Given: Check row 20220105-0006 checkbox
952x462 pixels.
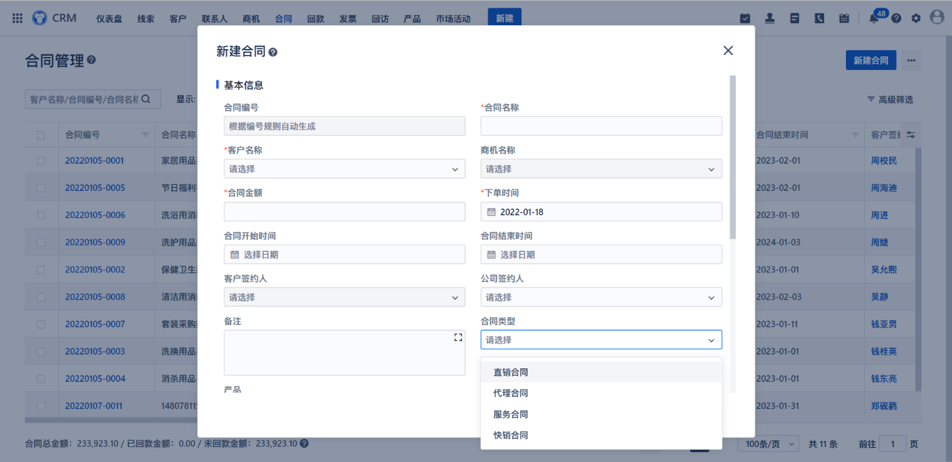Looking at the screenshot, I should [41, 215].
